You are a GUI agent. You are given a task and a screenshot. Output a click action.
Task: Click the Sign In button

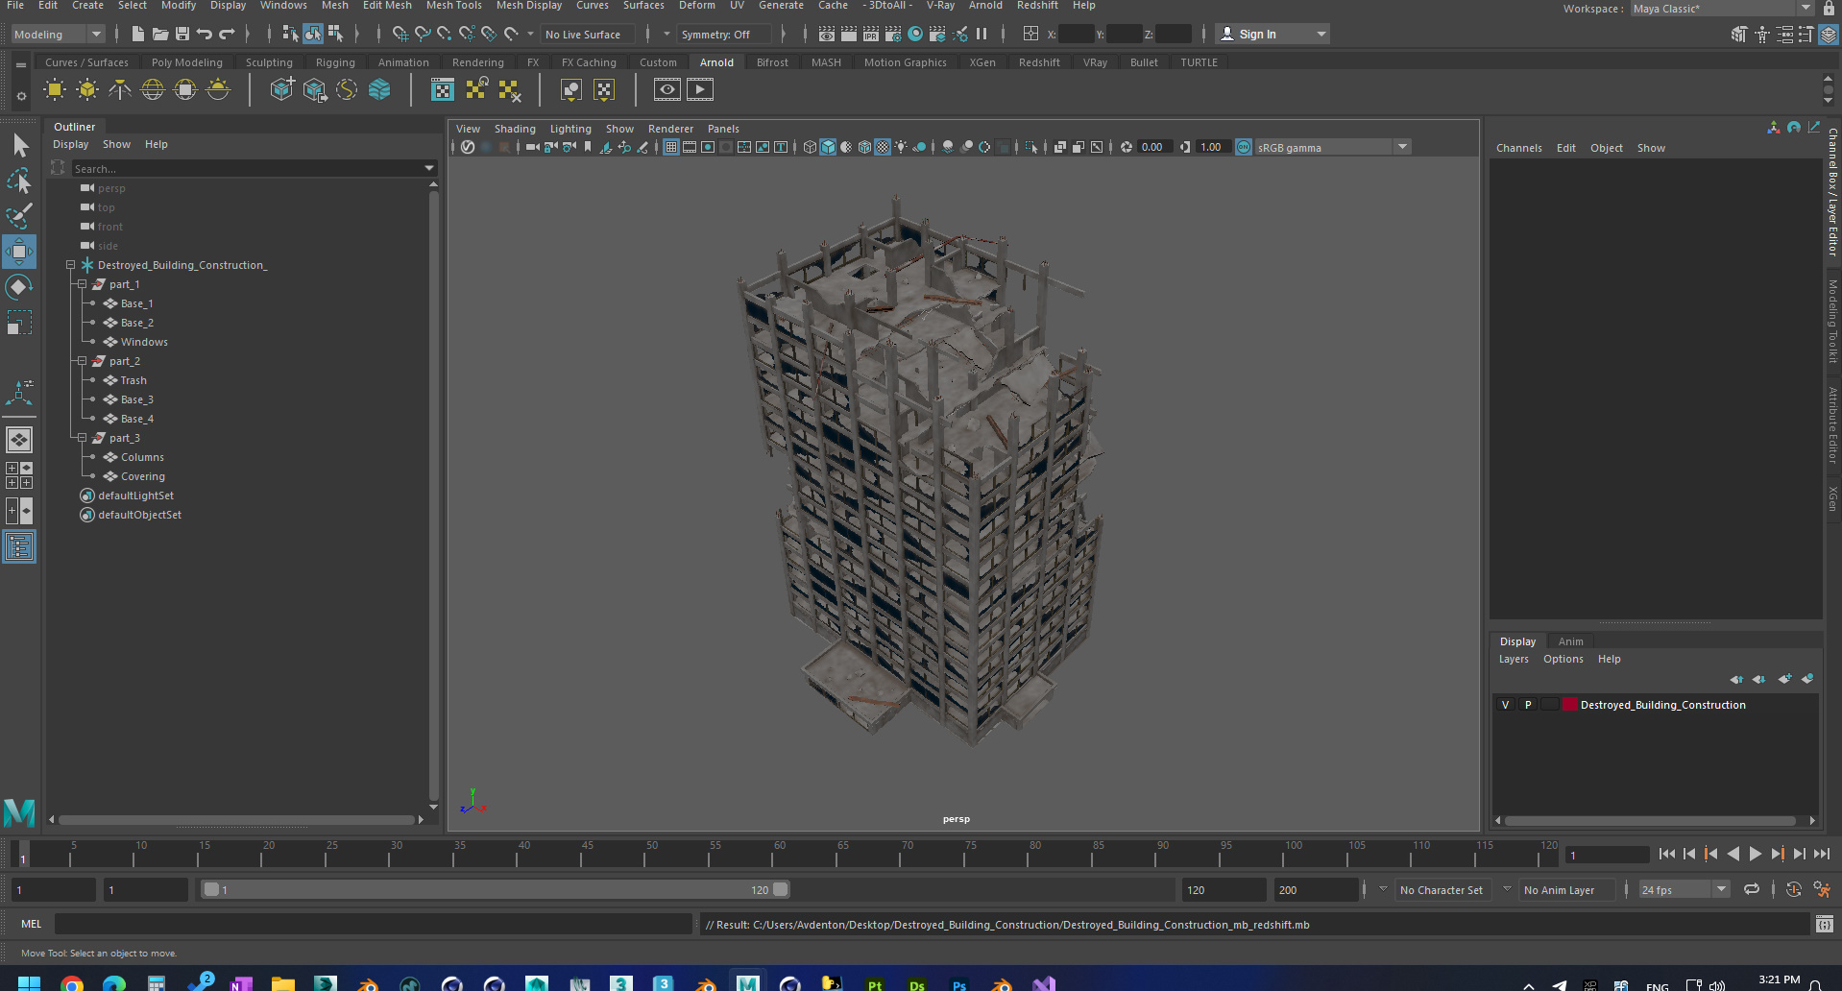point(1272,35)
